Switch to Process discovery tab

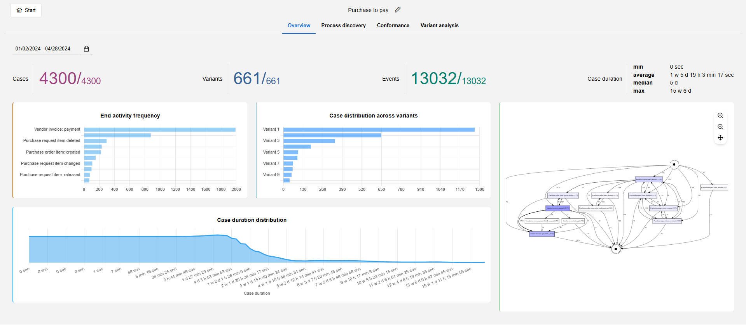coord(343,26)
